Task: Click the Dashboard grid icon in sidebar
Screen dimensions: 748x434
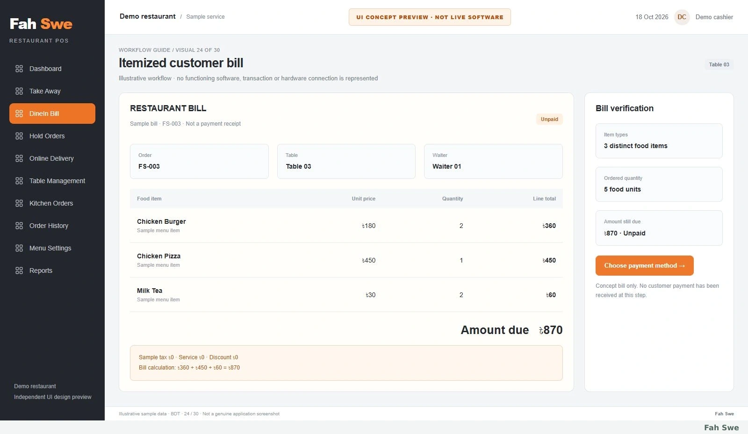Action: click(19, 69)
